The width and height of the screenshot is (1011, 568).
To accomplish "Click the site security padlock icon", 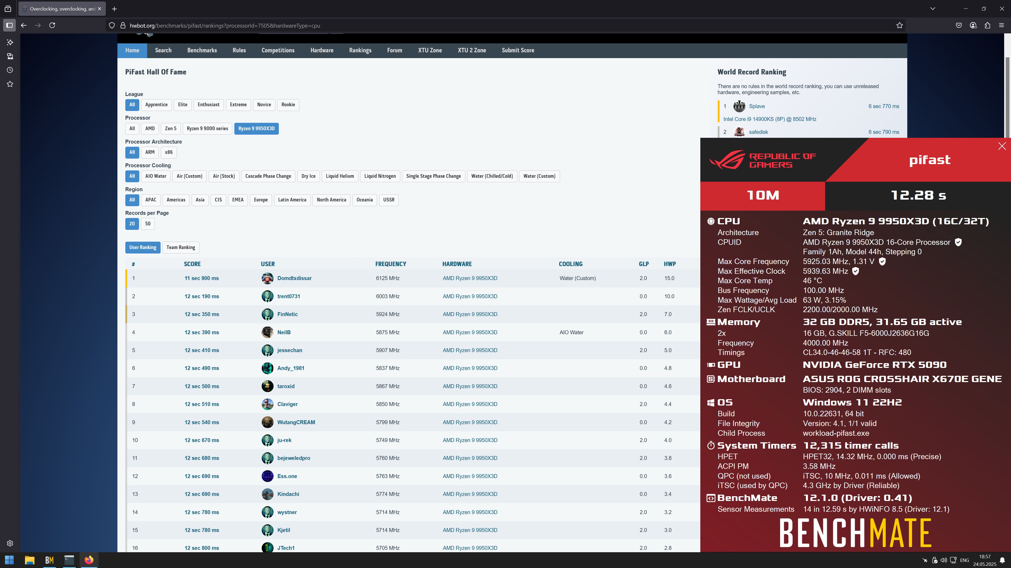I will (123, 26).
